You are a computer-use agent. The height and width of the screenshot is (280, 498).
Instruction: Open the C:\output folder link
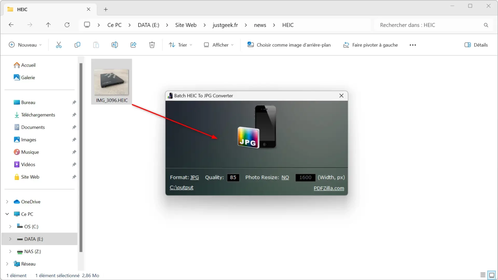pos(182,187)
